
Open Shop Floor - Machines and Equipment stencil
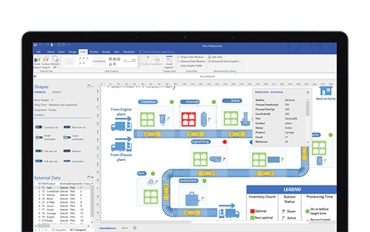56,105
